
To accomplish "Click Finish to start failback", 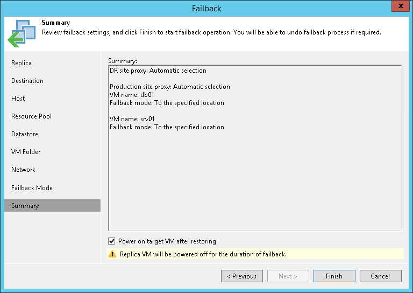I will 334,276.
